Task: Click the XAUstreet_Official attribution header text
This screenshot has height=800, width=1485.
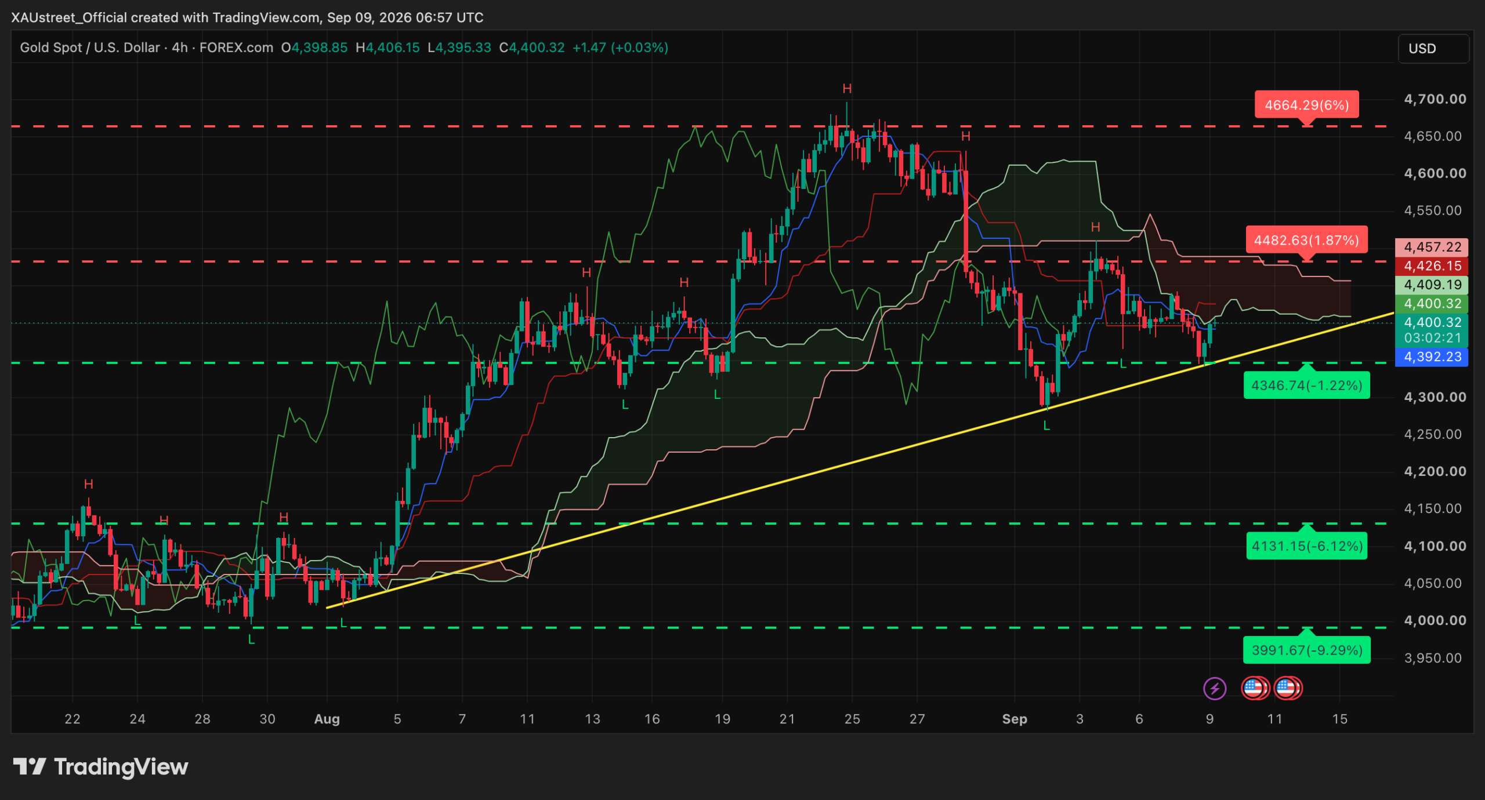Action: coord(247,17)
